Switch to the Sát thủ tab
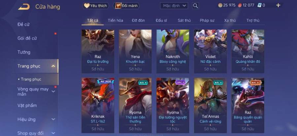The height and width of the screenshot is (136, 297). [x=184, y=21]
